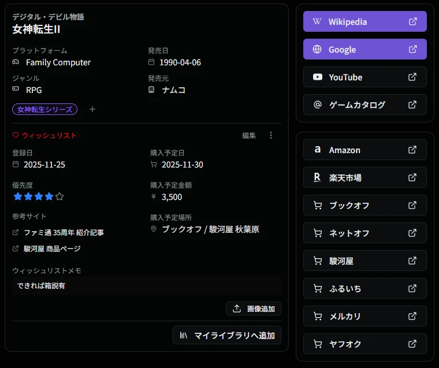Click the map pin icon at 購入予定場所
Image resolution: width=439 pixels, height=368 pixels.
pos(154,229)
